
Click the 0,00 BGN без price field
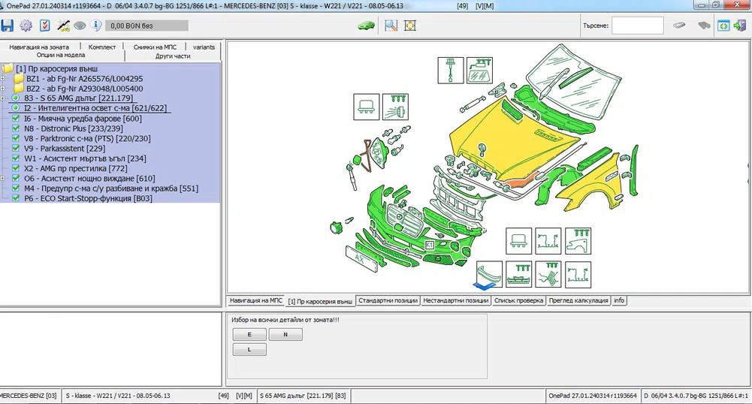click(x=146, y=26)
